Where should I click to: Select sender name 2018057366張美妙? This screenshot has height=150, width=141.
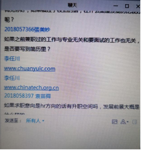27,30
